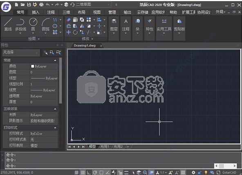Open the 图层 layer panel button
This screenshot has width=242, height=175.
tap(114, 28)
